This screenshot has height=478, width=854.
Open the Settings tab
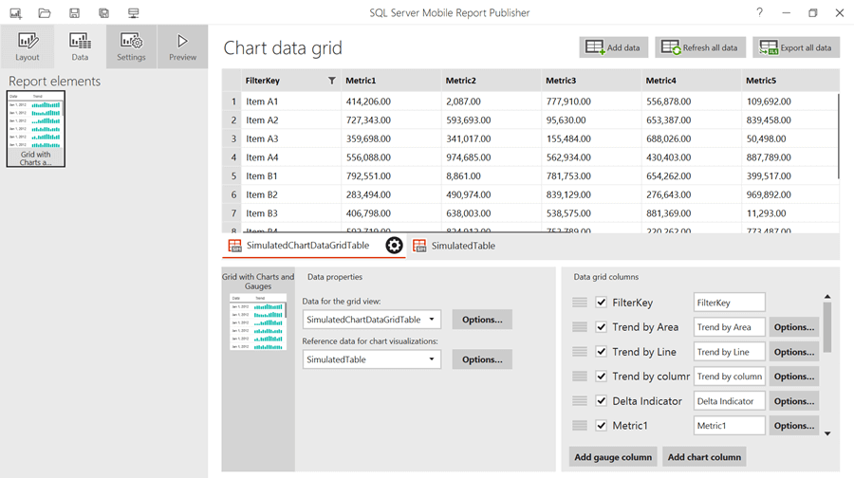tap(131, 46)
